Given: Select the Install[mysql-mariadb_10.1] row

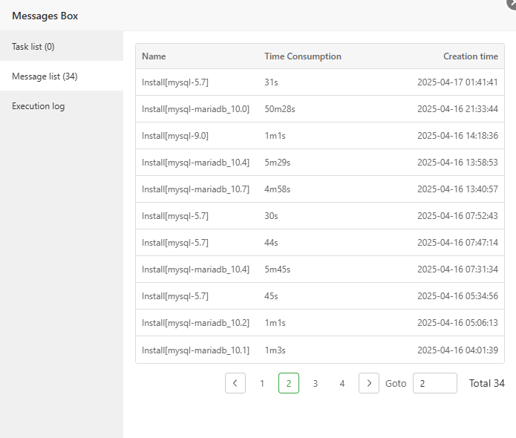Looking at the screenshot, I should point(196,350).
